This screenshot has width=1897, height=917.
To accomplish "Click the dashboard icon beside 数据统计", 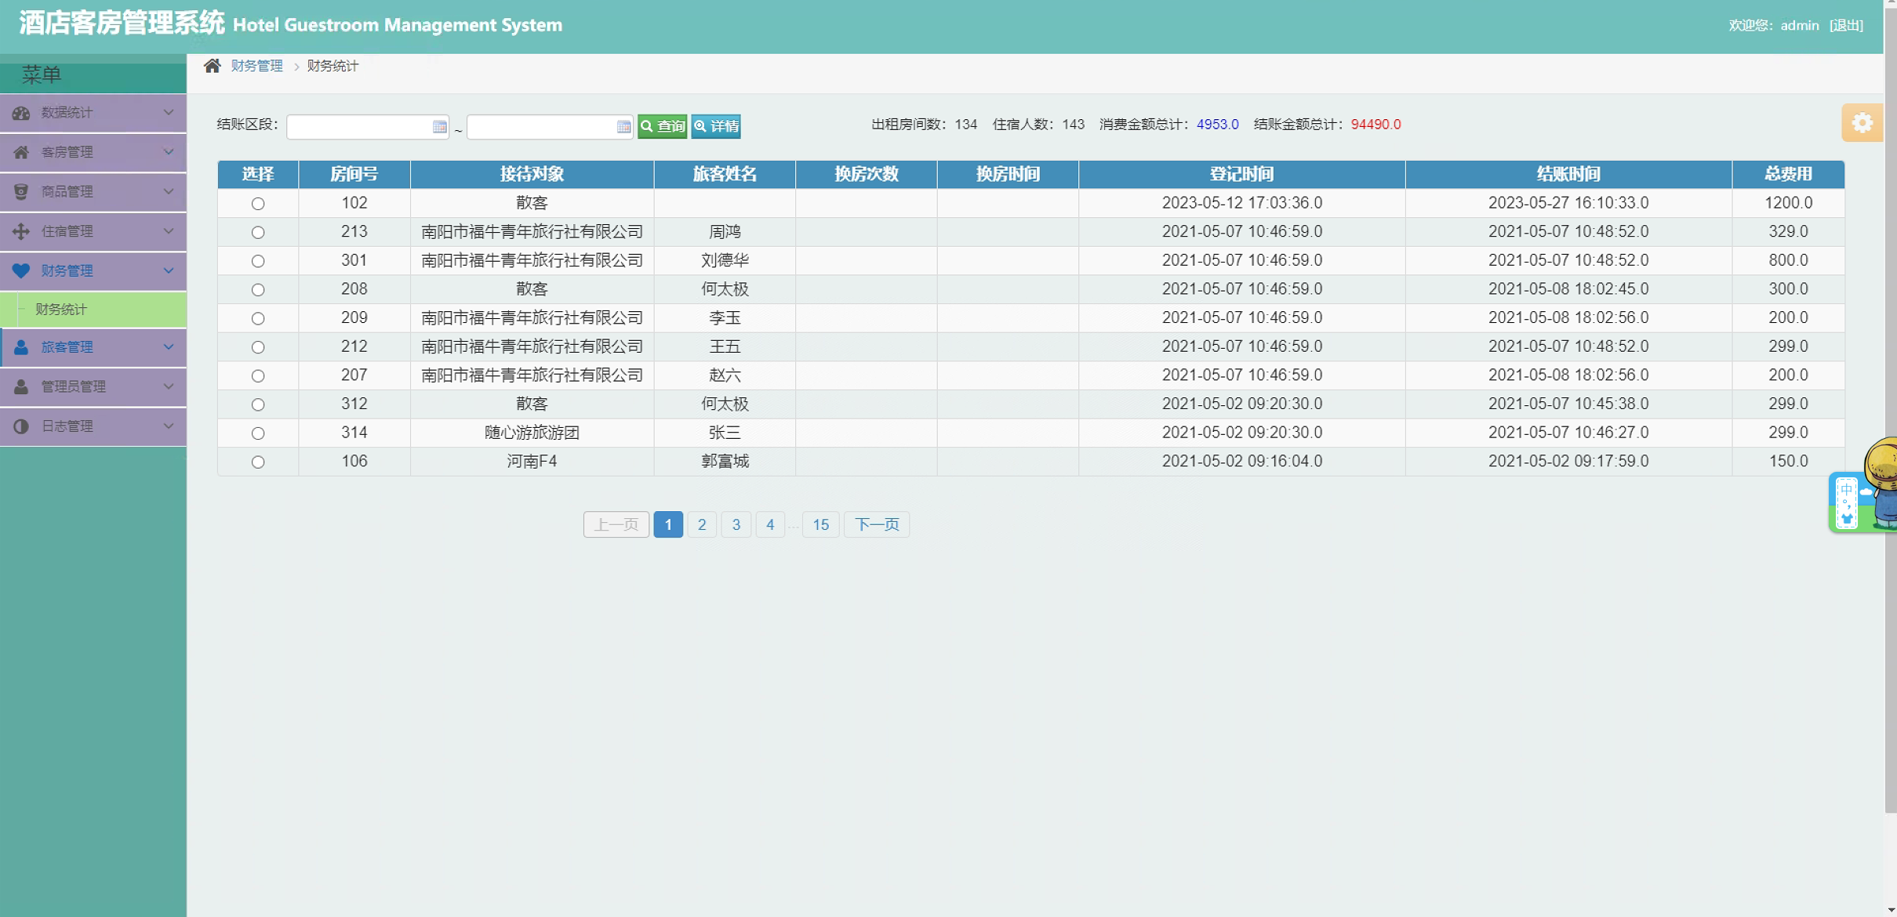I will coord(21,113).
